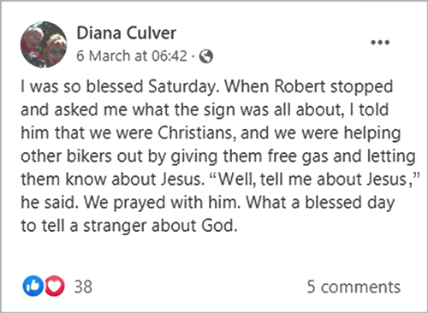Click the word 'Robert' in the post

(300, 86)
